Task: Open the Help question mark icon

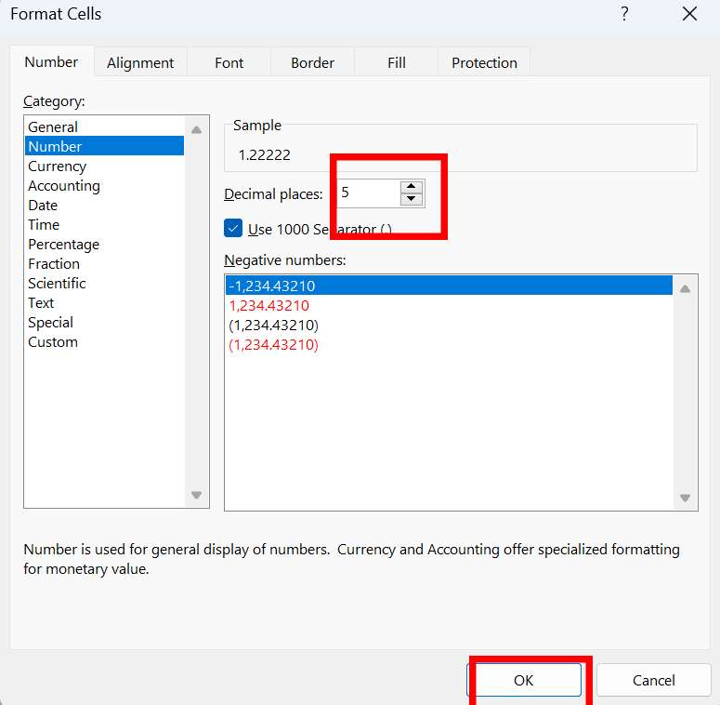Action: 624,14
